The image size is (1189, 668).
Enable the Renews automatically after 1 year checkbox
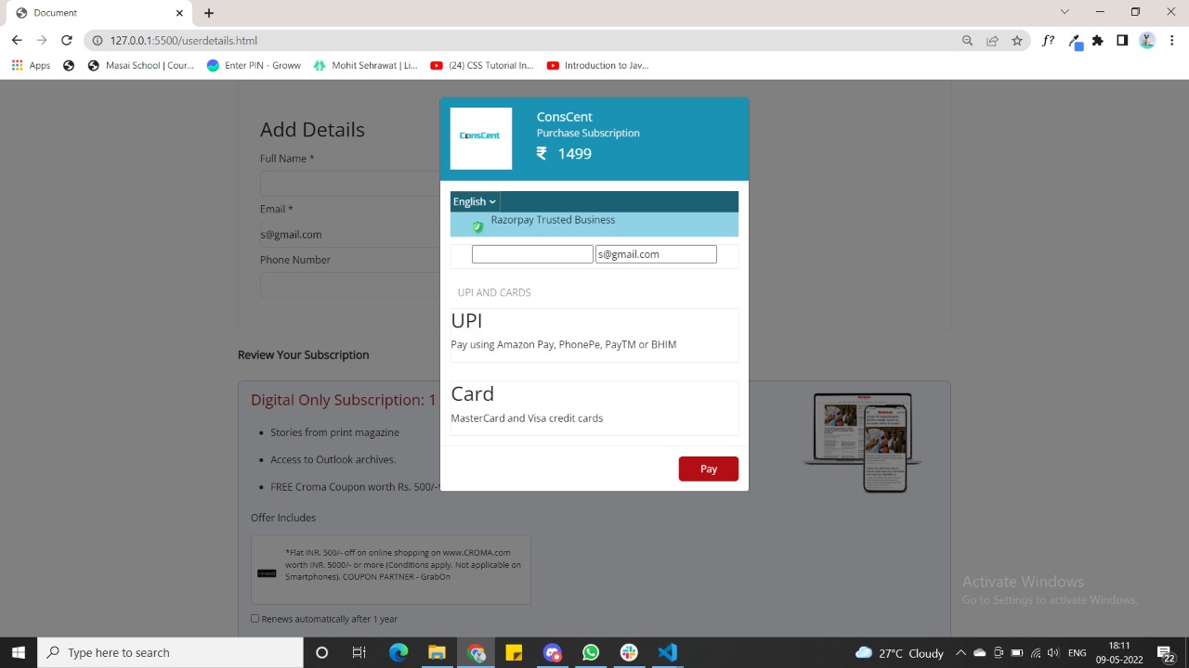point(255,618)
